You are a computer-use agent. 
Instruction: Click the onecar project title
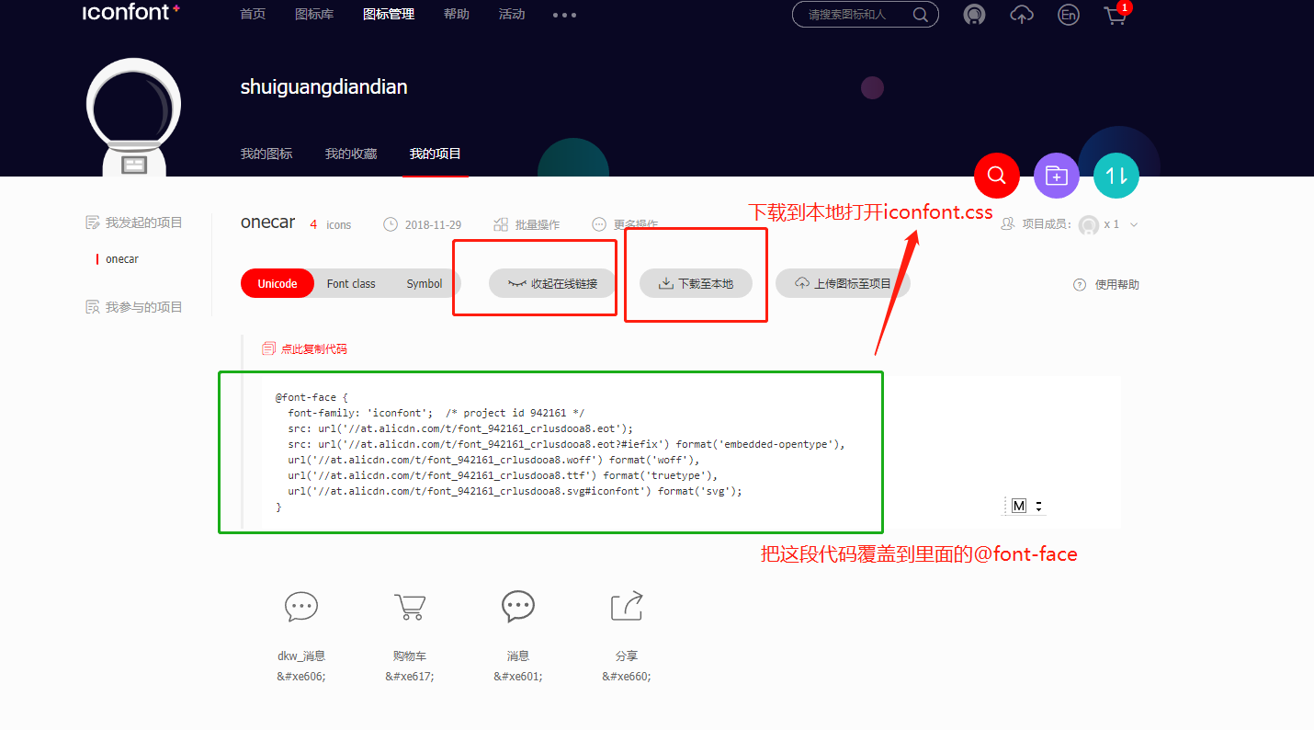(x=268, y=222)
